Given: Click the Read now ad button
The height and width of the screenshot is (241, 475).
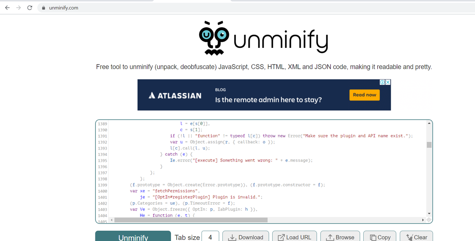Looking at the screenshot, I should pyautogui.click(x=365, y=95).
